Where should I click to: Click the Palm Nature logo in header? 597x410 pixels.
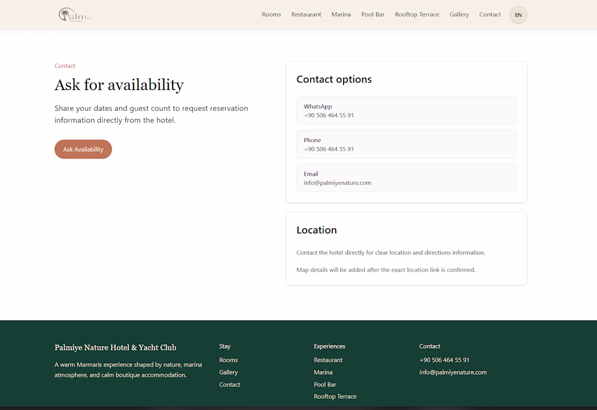coord(75,15)
